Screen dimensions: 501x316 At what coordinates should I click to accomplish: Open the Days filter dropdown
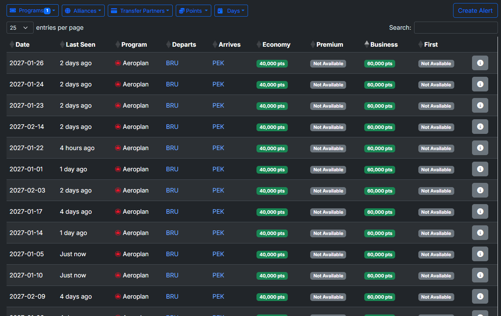[x=231, y=11]
